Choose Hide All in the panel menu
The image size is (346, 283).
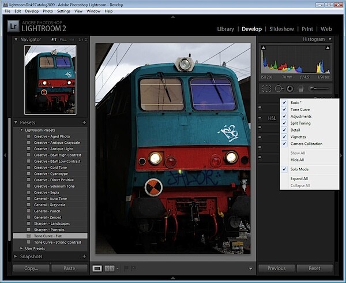click(x=297, y=160)
